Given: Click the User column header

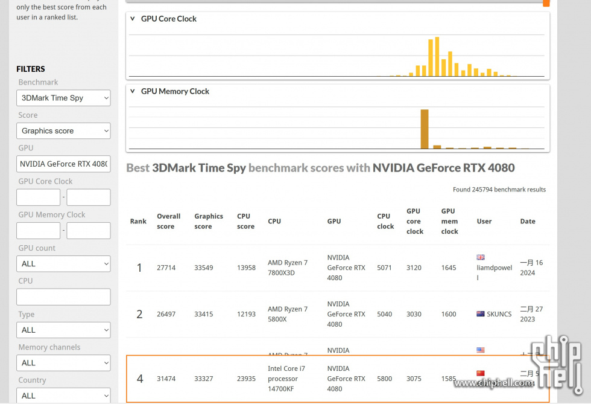Looking at the screenshot, I should pyautogui.click(x=484, y=221).
